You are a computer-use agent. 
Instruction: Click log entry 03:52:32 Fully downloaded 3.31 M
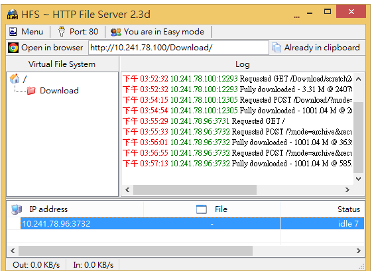[x=237, y=89]
